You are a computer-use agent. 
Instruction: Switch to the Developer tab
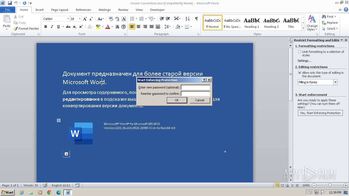pos(157,10)
